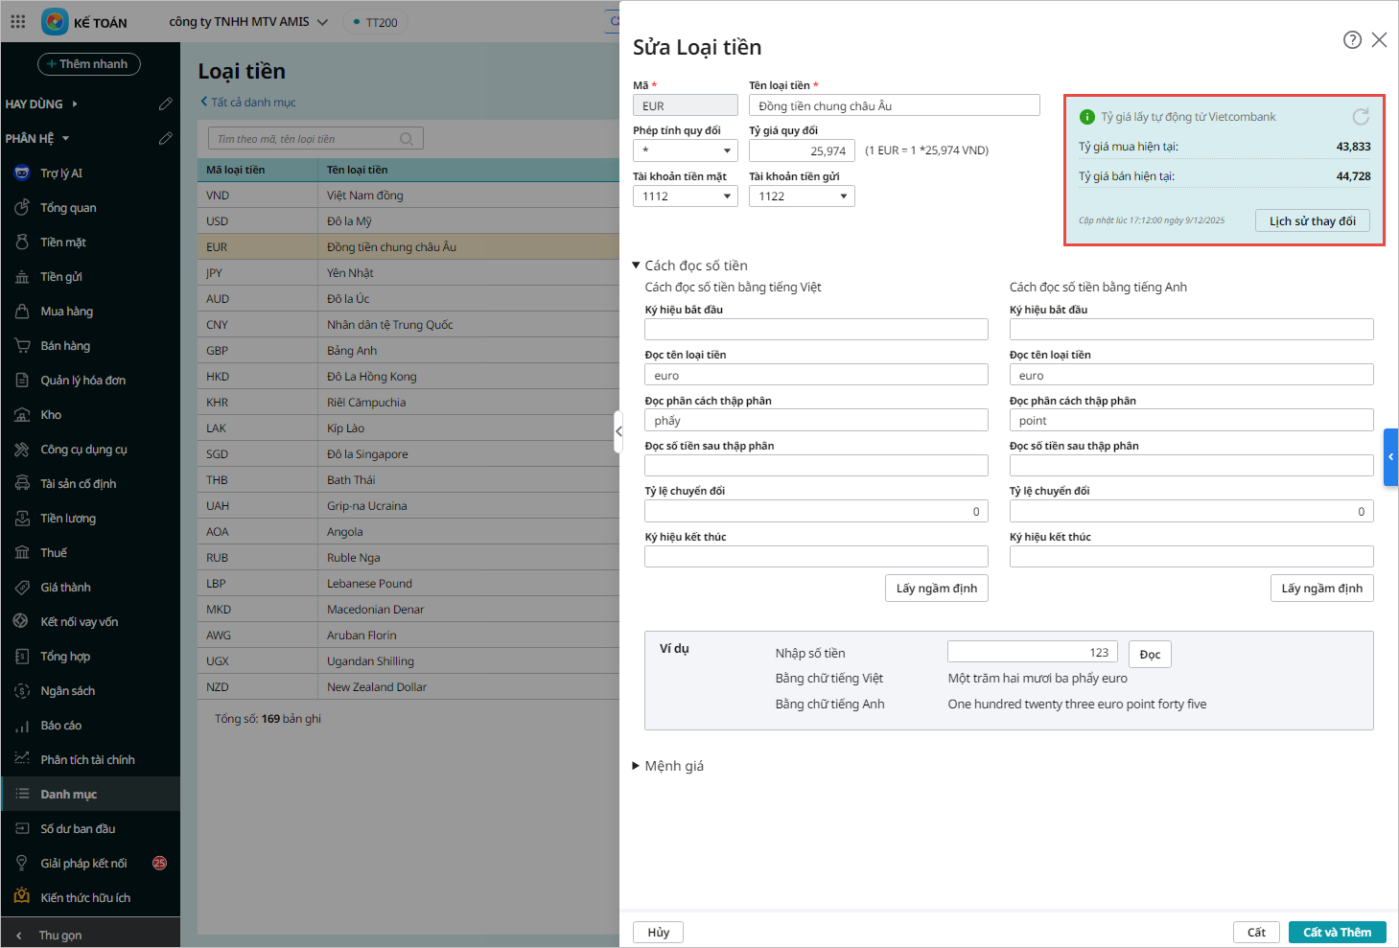Click the Cất và Thêm button

point(1337,932)
